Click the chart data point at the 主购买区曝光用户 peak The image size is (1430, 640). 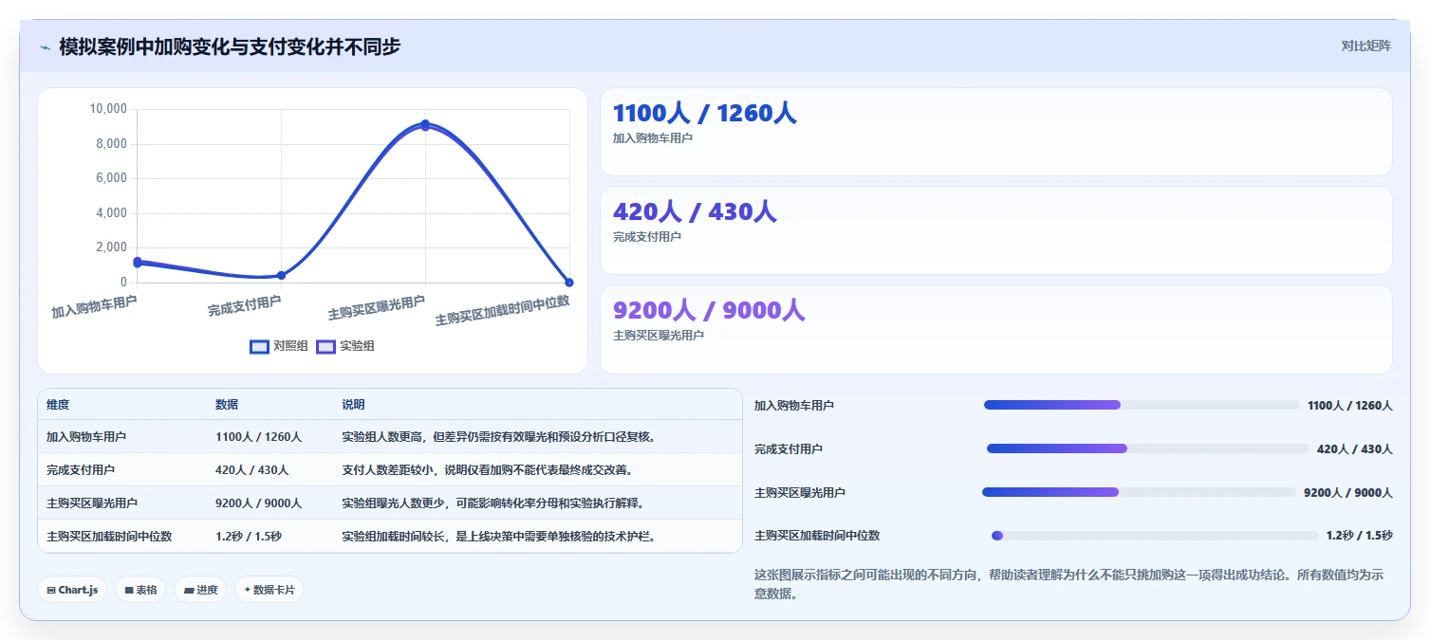[425, 124]
